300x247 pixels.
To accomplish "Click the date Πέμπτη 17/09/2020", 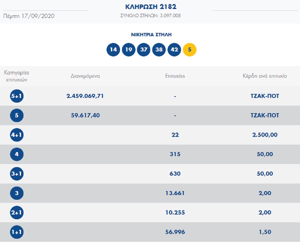I will coord(29,16).
